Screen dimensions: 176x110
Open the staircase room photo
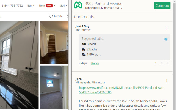54,43
